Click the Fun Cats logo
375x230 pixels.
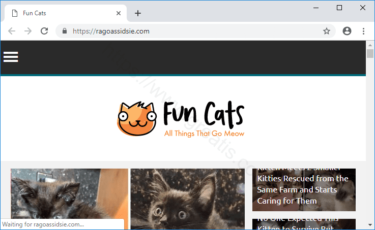pyautogui.click(x=181, y=119)
